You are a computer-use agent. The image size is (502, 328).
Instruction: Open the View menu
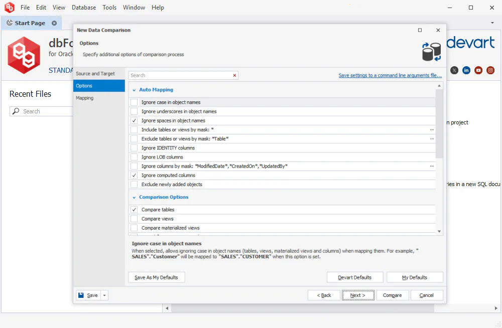59,8
